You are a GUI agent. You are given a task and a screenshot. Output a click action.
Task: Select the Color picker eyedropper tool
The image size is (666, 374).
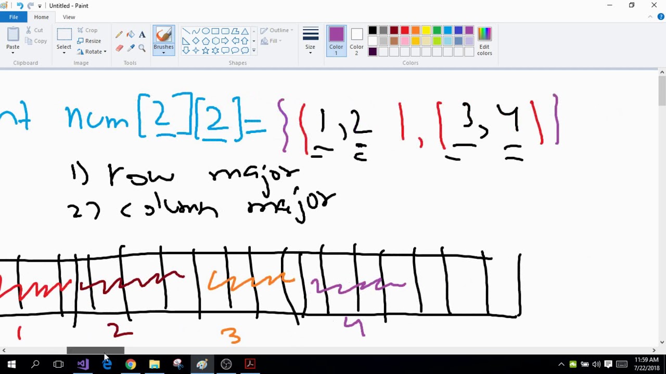pos(131,48)
